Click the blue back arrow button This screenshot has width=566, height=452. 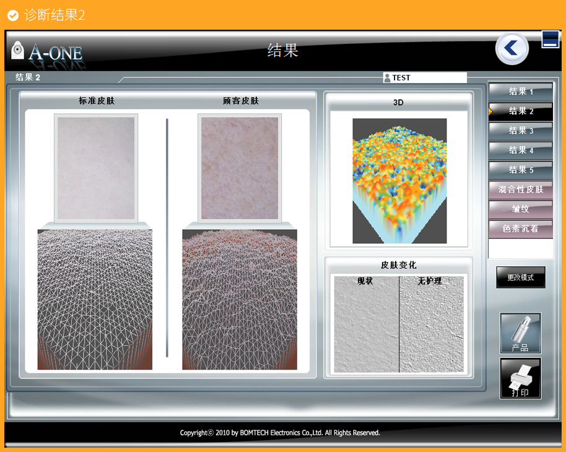(x=512, y=49)
